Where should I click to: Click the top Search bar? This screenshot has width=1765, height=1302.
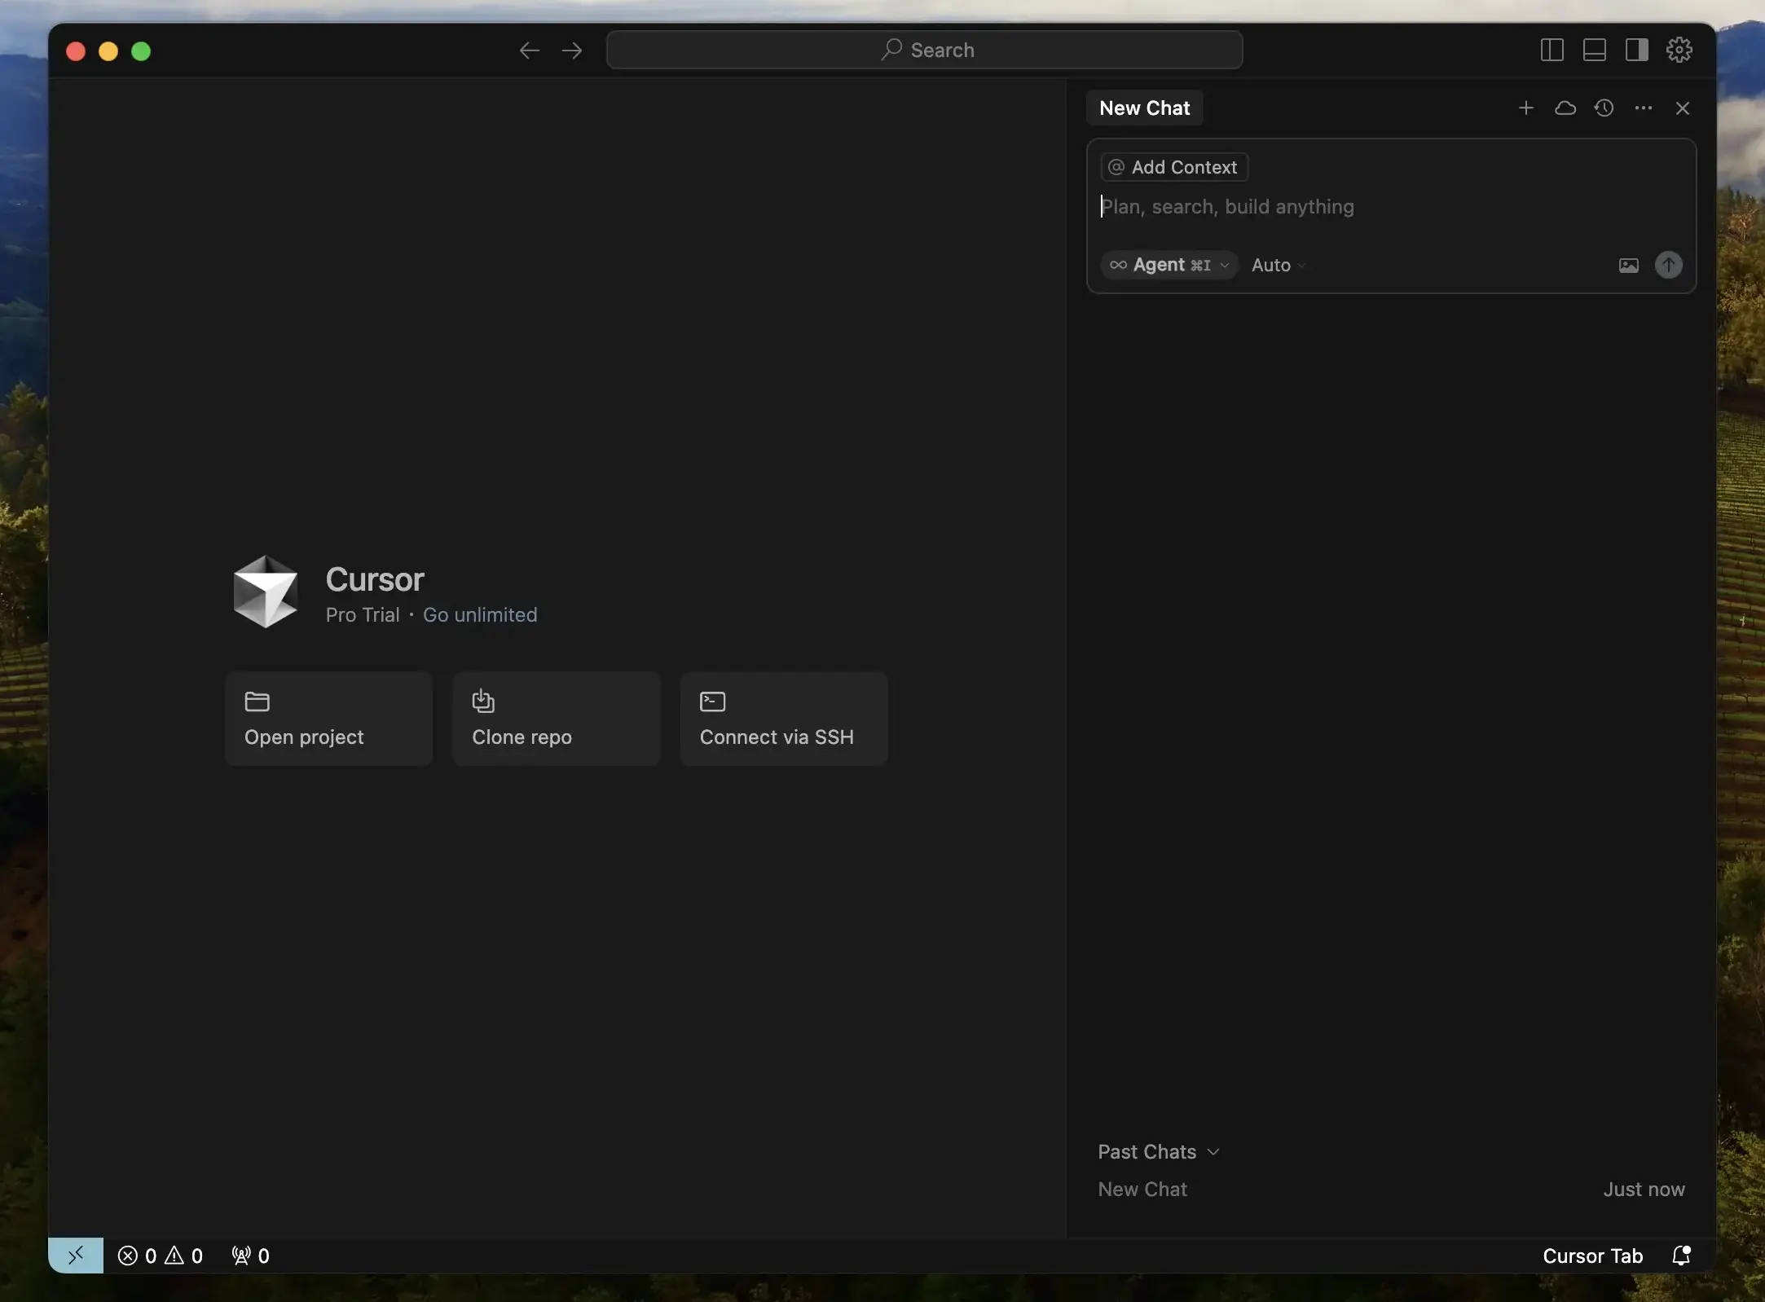point(924,51)
